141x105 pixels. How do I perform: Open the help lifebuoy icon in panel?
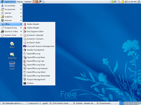(x=34, y=2)
